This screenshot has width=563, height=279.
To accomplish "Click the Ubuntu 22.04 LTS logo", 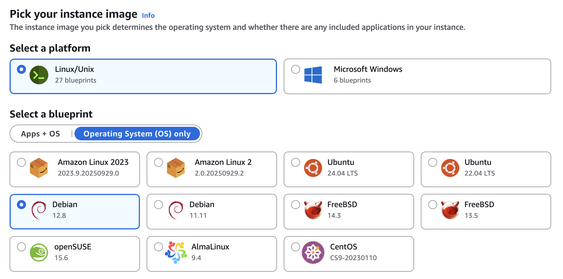I will 450,168.
